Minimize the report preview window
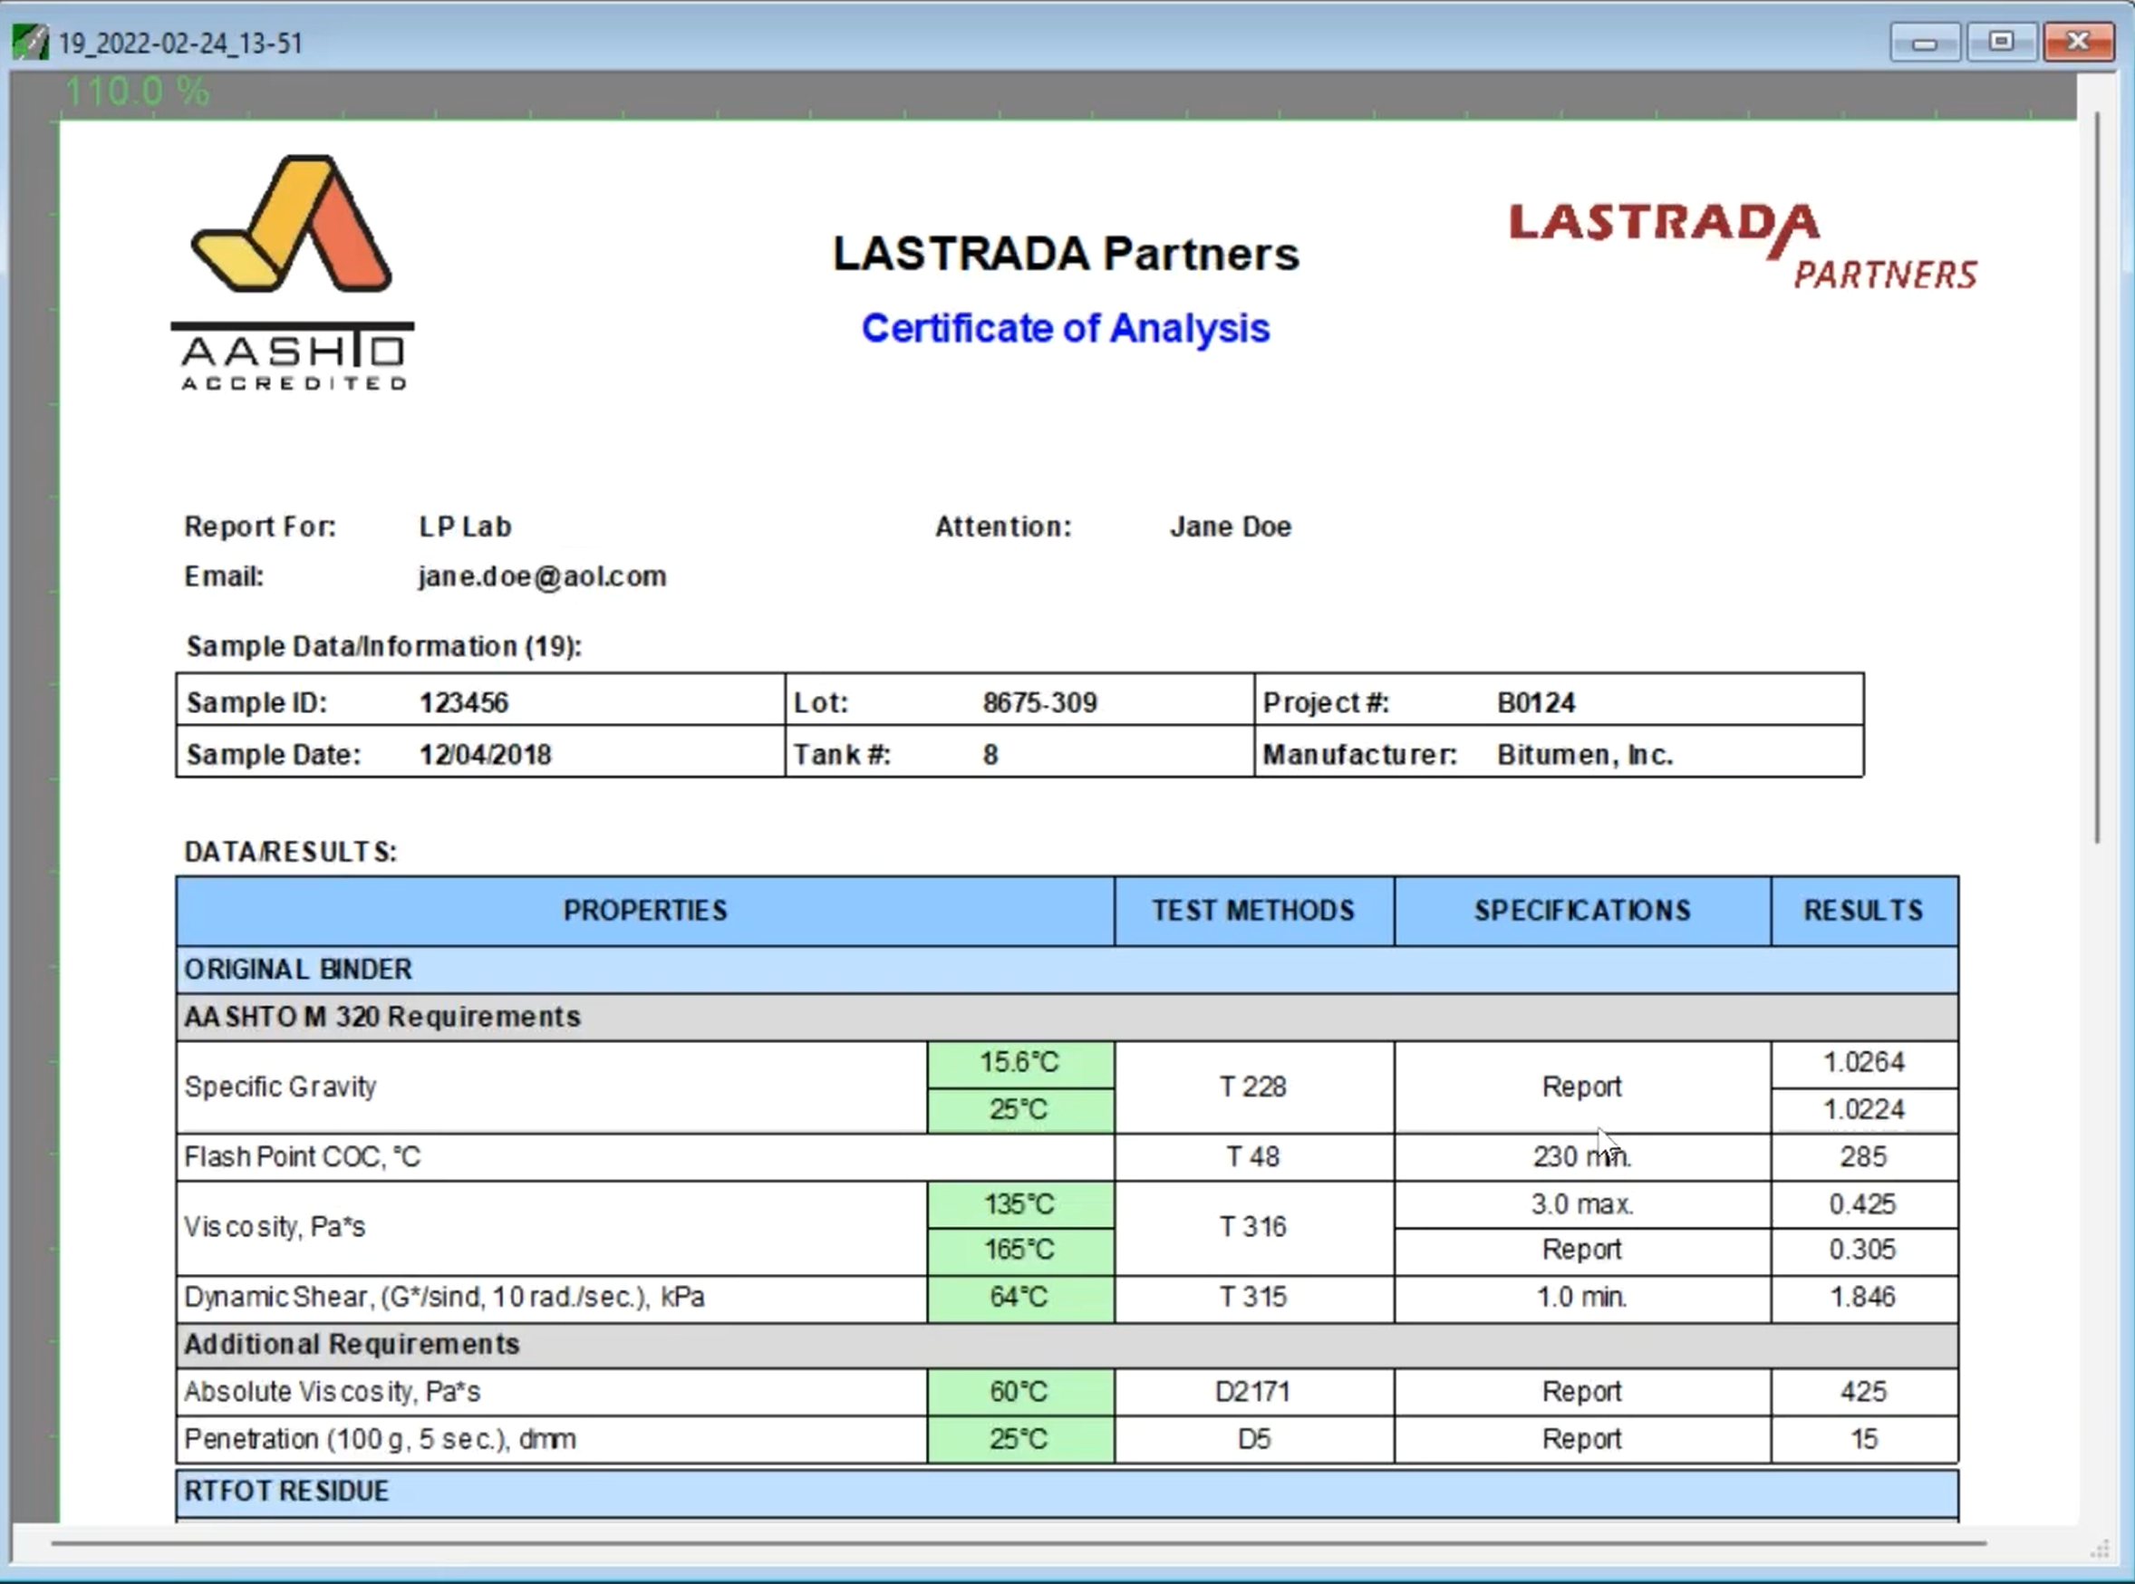This screenshot has height=1584, width=2135. (x=1924, y=43)
